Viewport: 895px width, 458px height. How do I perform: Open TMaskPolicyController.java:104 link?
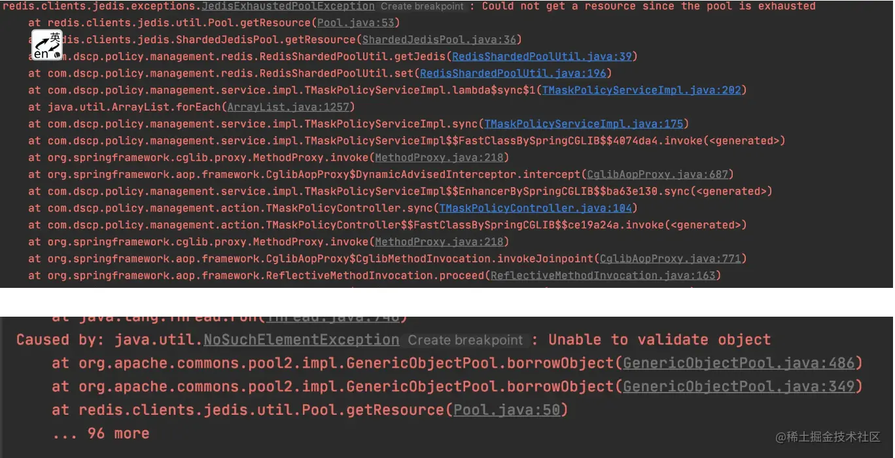[536, 208]
